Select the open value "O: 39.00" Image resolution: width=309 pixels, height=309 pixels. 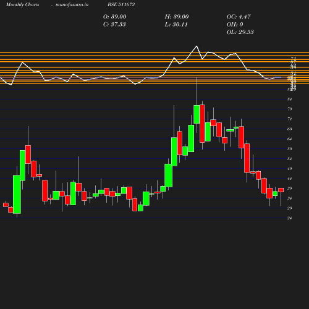(115, 17)
